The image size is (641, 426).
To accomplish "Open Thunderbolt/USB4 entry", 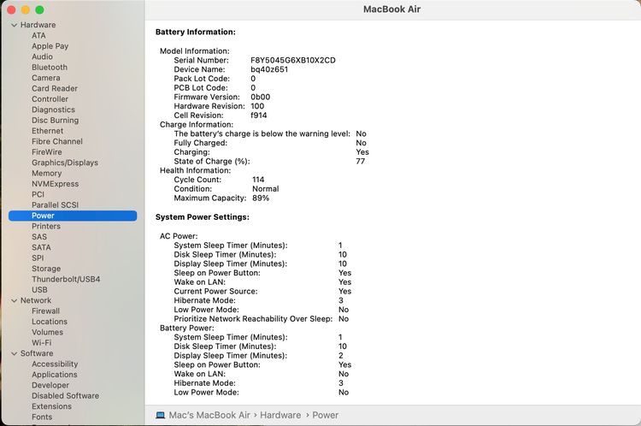I will [66, 280].
